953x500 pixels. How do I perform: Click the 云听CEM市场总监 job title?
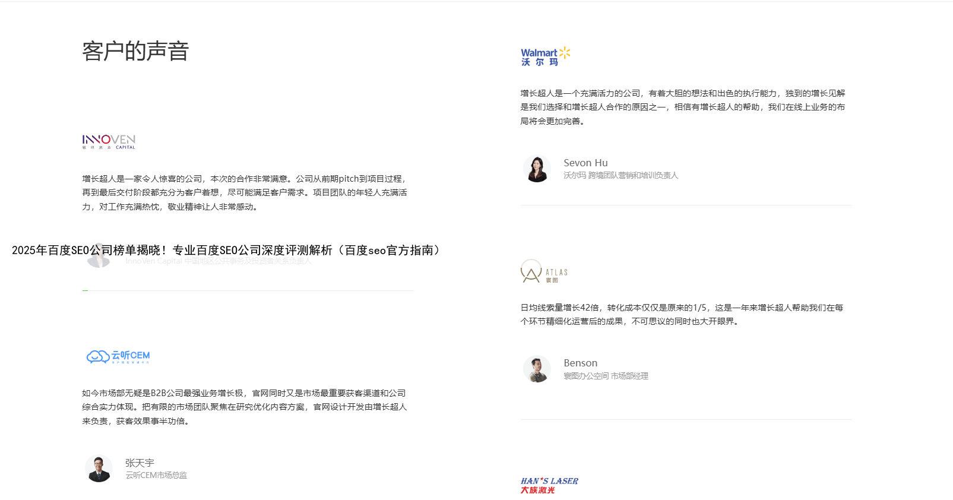pyautogui.click(x=156, y=475)
